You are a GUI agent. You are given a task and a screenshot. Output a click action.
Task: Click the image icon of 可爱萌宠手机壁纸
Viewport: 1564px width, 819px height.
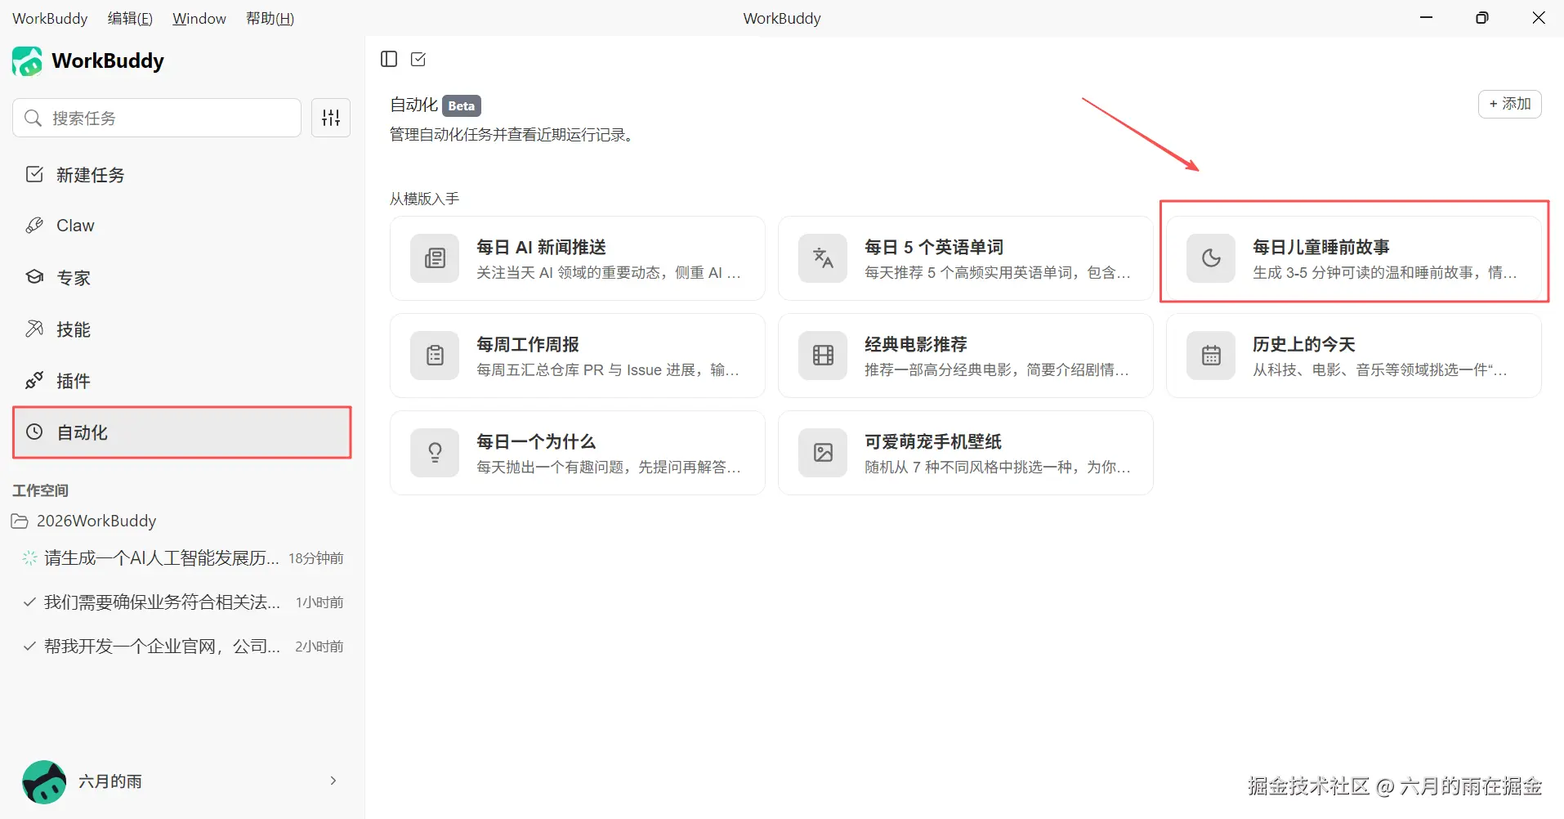[x=823, y=453]
